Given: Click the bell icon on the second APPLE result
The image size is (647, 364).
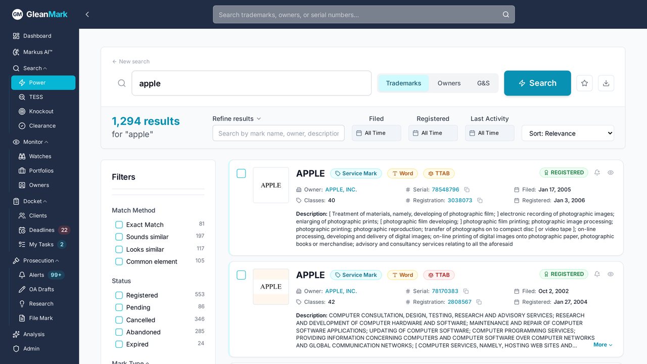Looking at the screenshot, I should click(597, 274).
